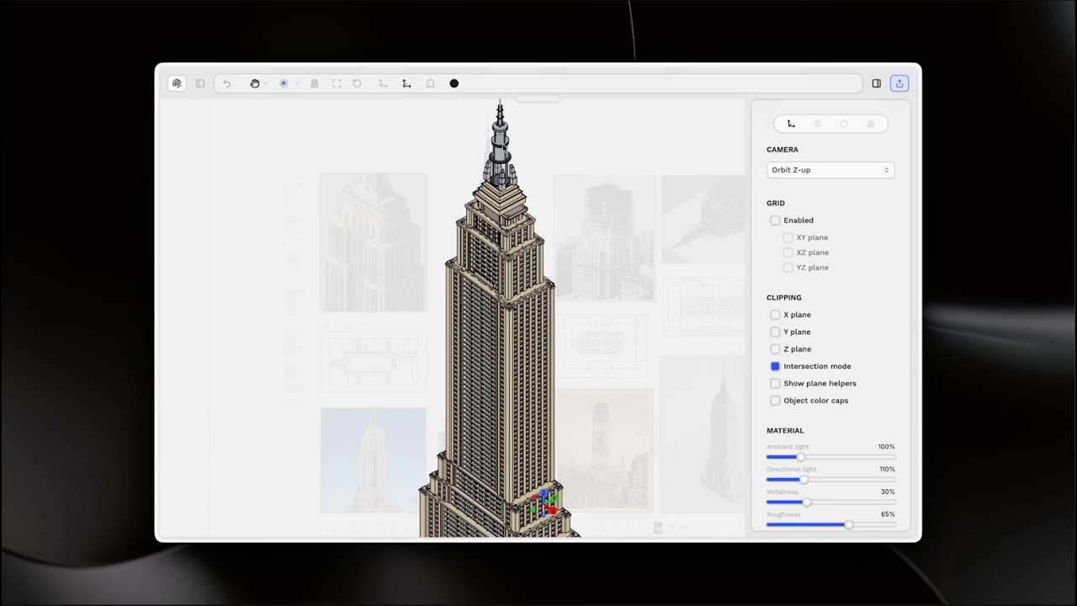The height and width of the screenshot is (606, 1077).
Task: Select the faded blue-sky tower photo thumbnail
Action: (x=373, y=460)
